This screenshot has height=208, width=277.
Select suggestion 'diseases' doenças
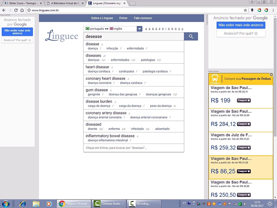point(134,58)
